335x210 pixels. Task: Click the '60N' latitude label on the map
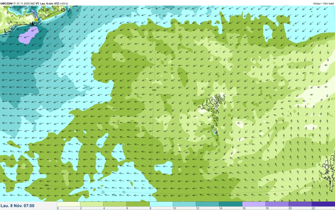[x=47, y=185]
